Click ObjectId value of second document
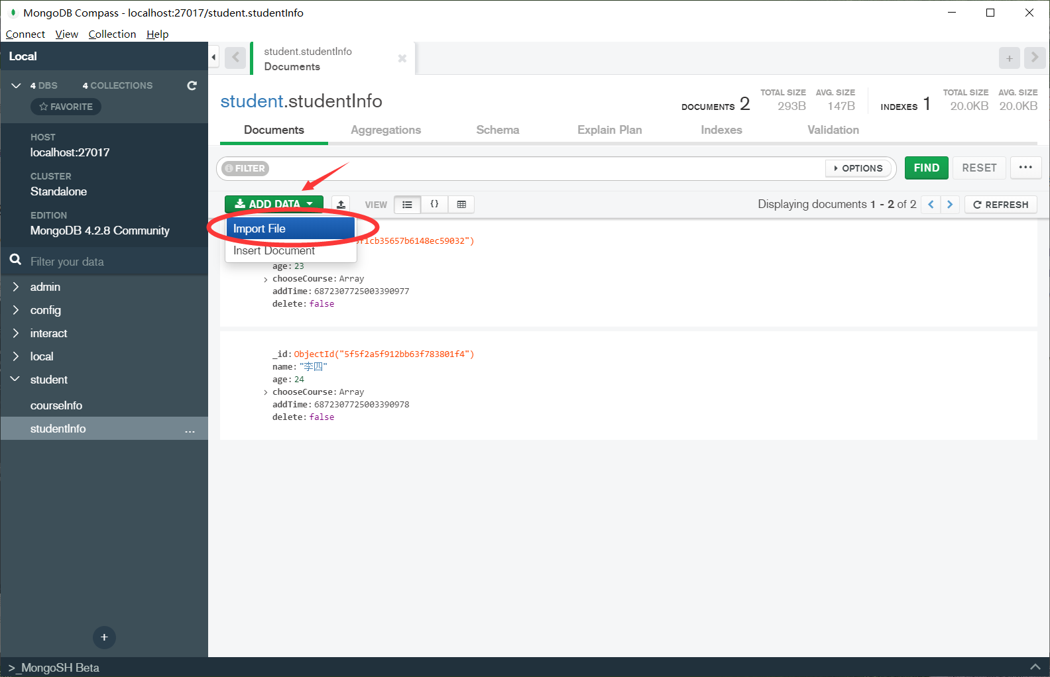 click(x=384, y=354)
